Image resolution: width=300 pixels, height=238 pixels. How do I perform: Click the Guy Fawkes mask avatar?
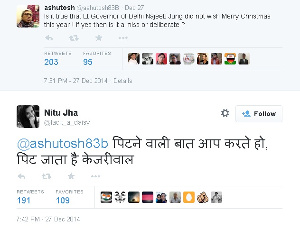pyautogui.click(x=121, y=197)
